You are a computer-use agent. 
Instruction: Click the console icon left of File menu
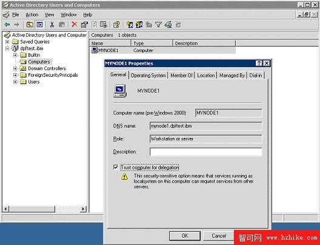coord(6,15)
